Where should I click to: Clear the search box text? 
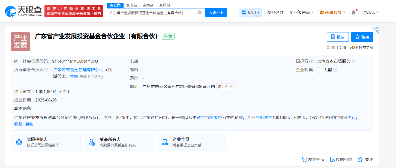point(200,13)
